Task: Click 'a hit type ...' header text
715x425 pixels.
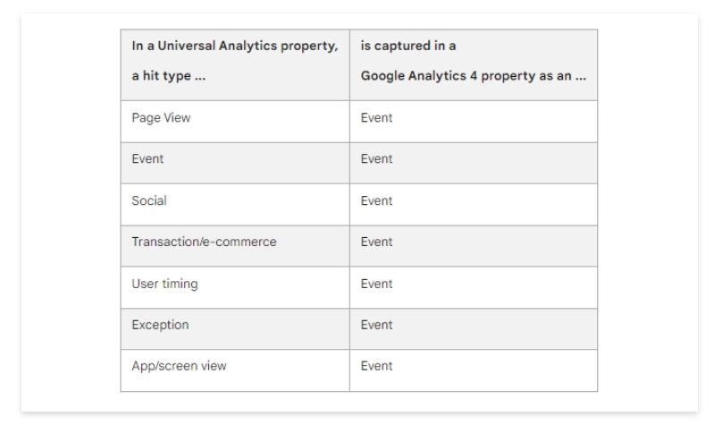Action: [x=169, y=76]
